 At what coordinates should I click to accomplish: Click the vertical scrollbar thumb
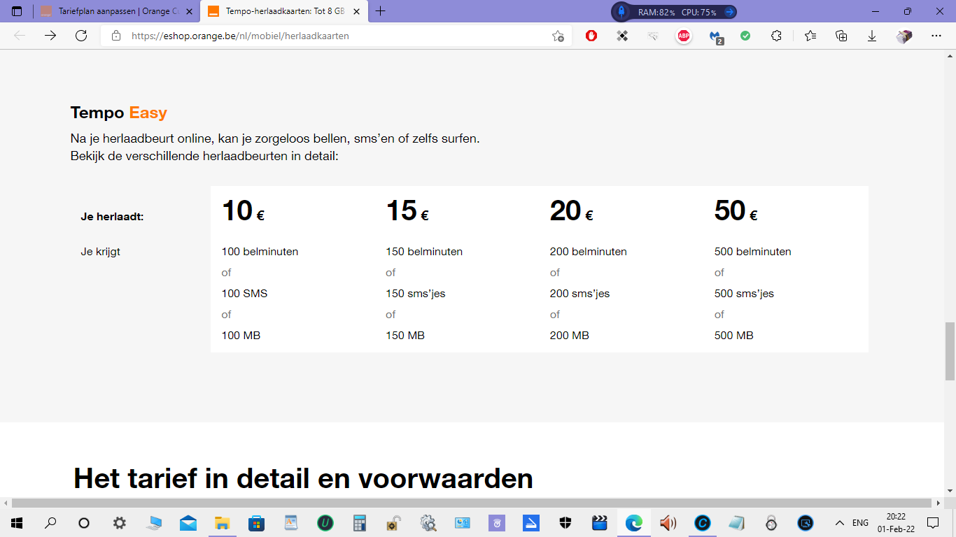tap(950, 351)
